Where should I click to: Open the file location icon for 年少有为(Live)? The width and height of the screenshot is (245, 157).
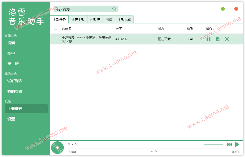[218, 39]
